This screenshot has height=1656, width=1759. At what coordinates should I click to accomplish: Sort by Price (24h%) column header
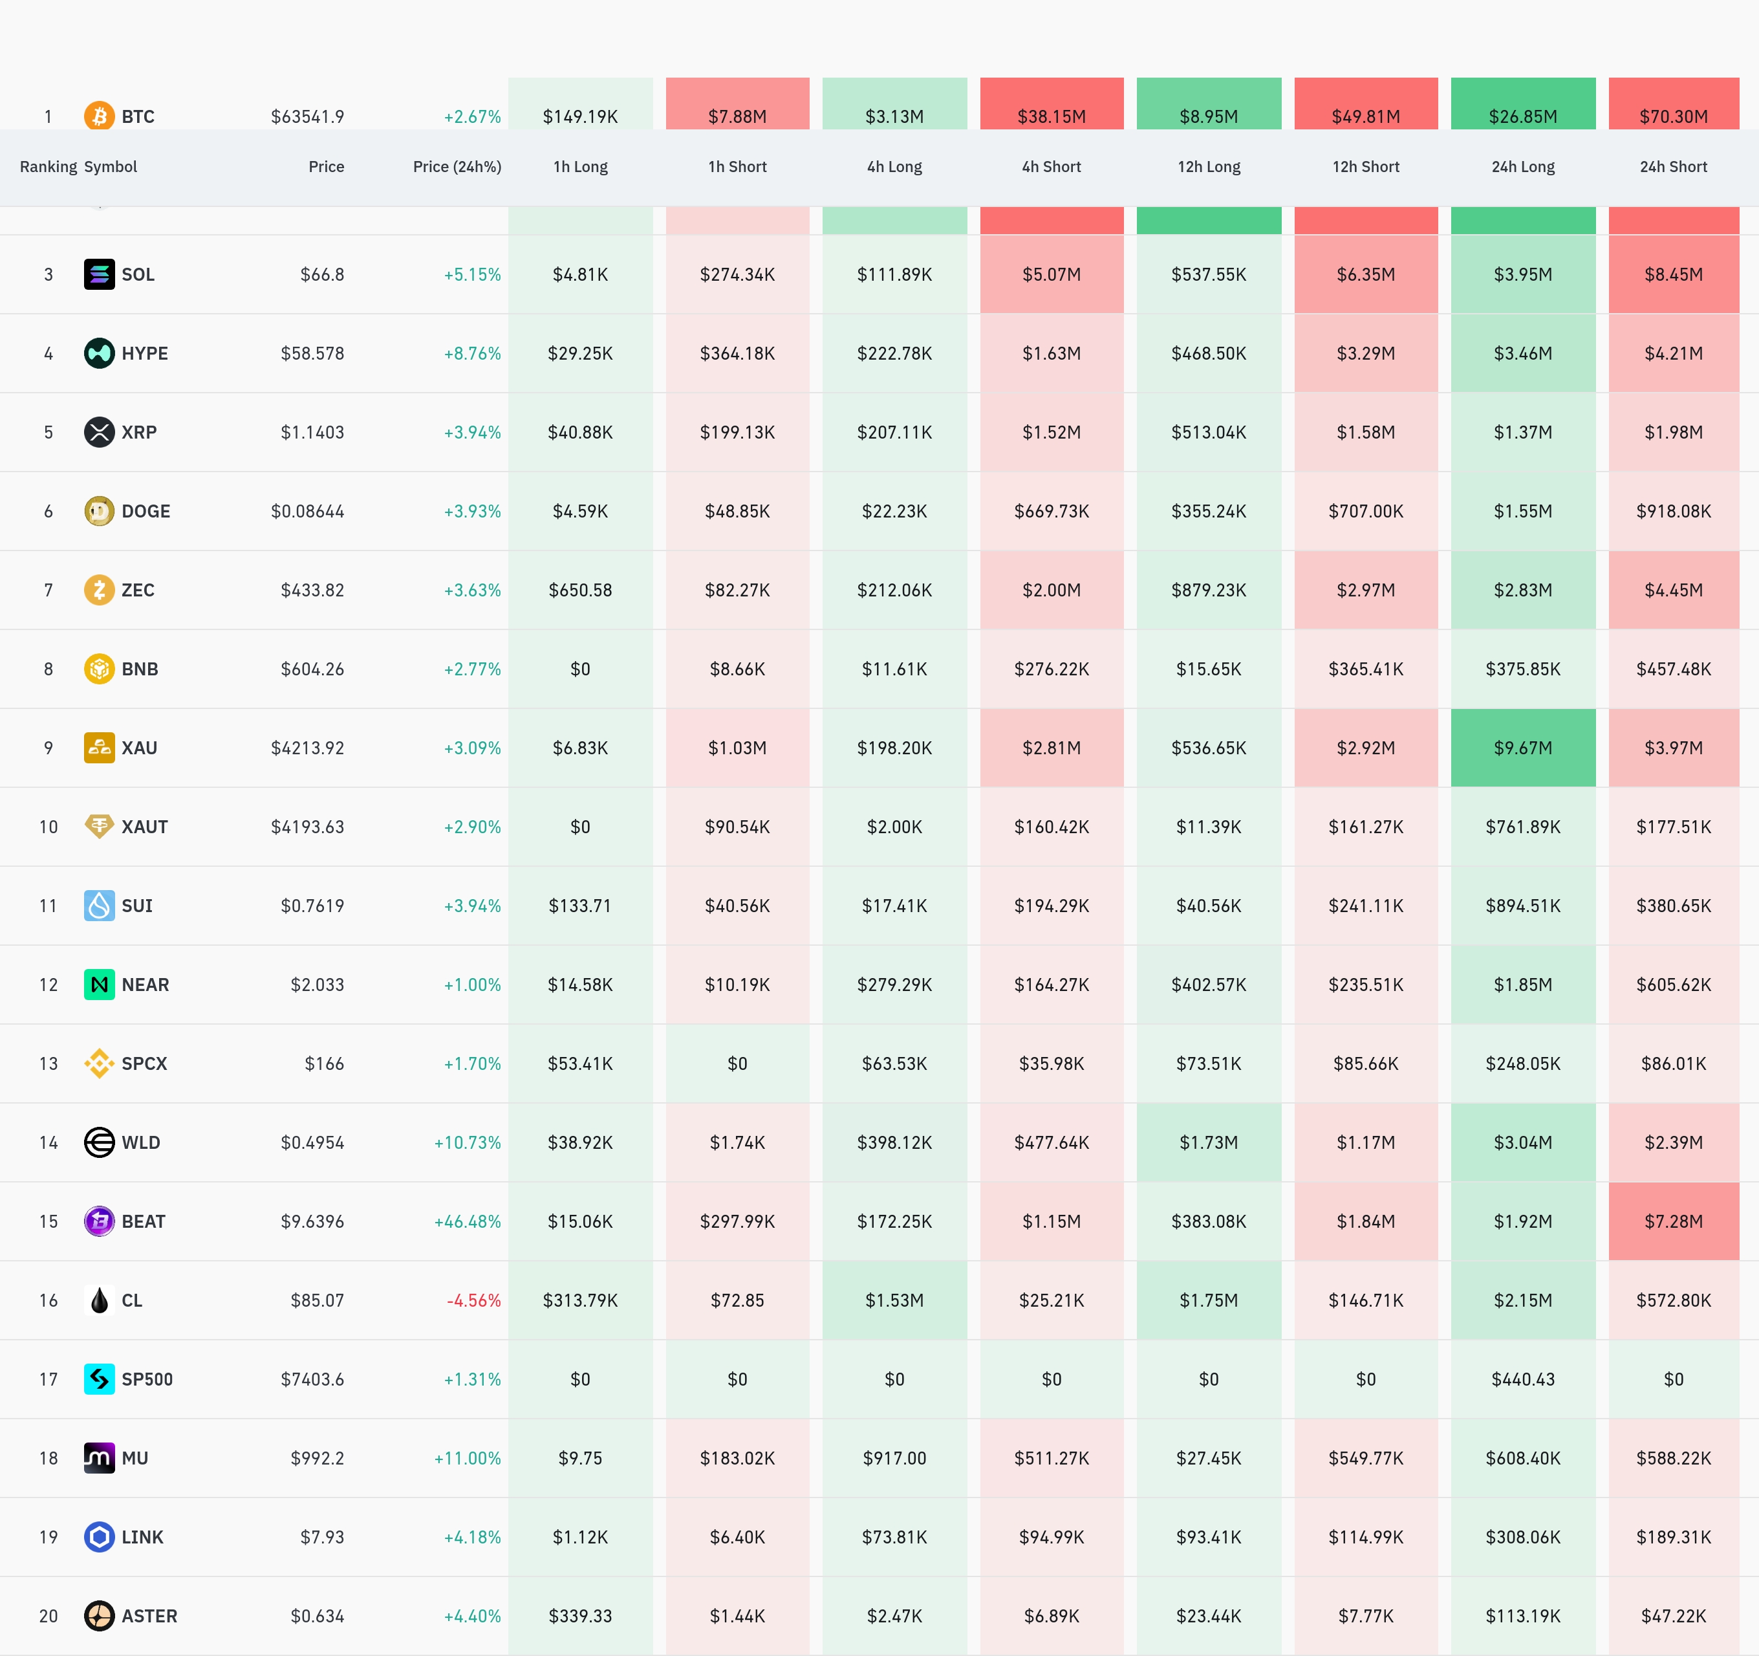pyautogui.click(x=457, y=166)
